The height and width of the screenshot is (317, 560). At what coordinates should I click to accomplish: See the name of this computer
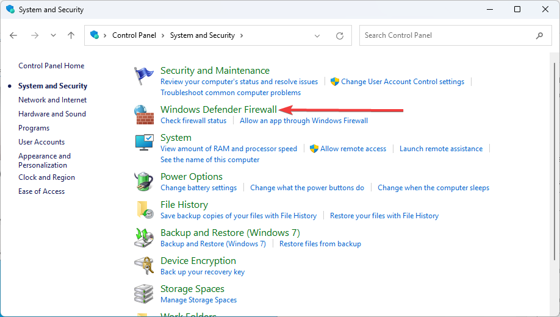click(210, 160)
